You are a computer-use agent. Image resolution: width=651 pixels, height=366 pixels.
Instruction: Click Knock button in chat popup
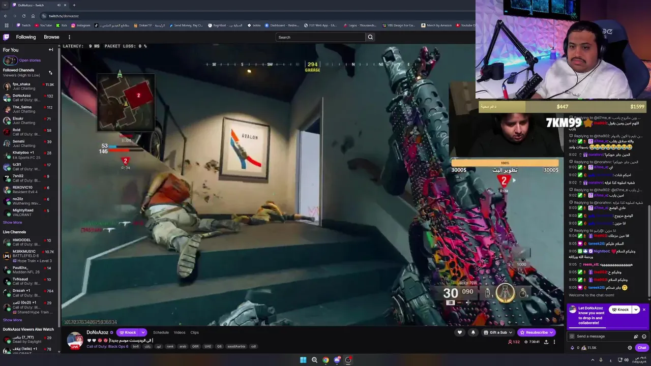coord(620,310)
